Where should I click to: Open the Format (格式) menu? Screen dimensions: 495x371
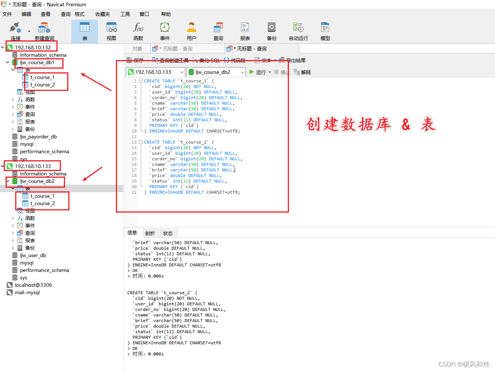[79, 14]
